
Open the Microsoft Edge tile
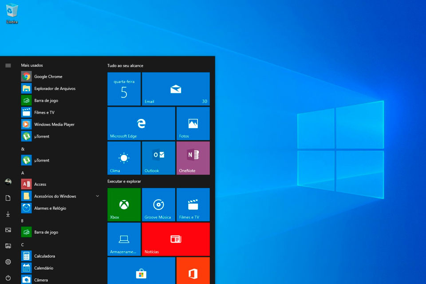pos(141,123)
